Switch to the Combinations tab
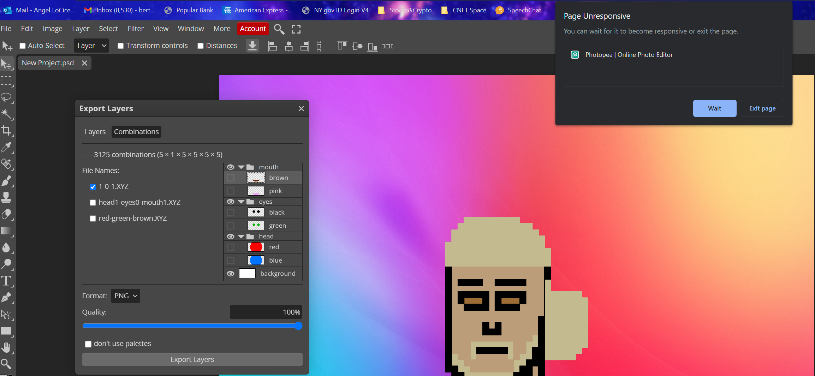The width and height of the screenshot is (815, 376). 136,132
